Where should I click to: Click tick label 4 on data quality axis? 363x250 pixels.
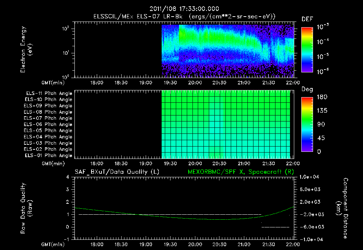point(68,177)
